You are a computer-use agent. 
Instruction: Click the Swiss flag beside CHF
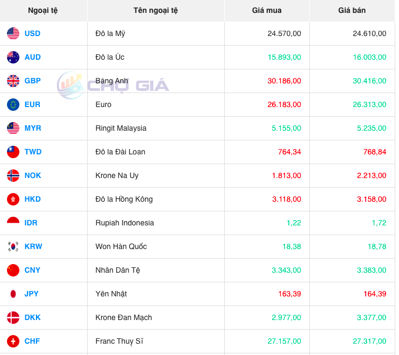point(13,341)
